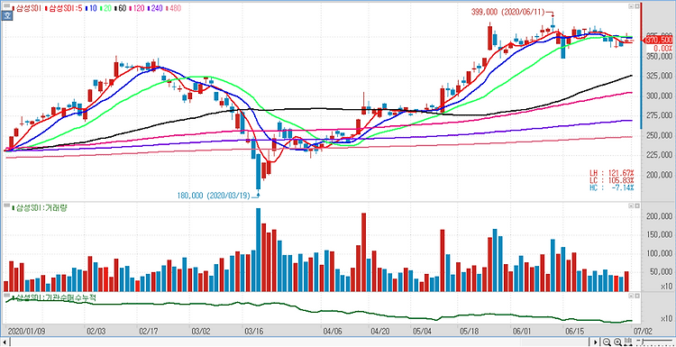Select the 120-day moving average legend
The image size is (676, 347).
click(x=138, y=8)
